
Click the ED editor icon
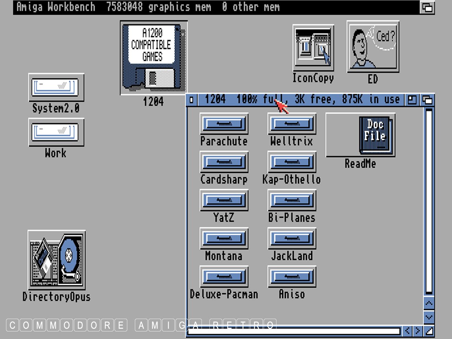[x=373, y=47]
